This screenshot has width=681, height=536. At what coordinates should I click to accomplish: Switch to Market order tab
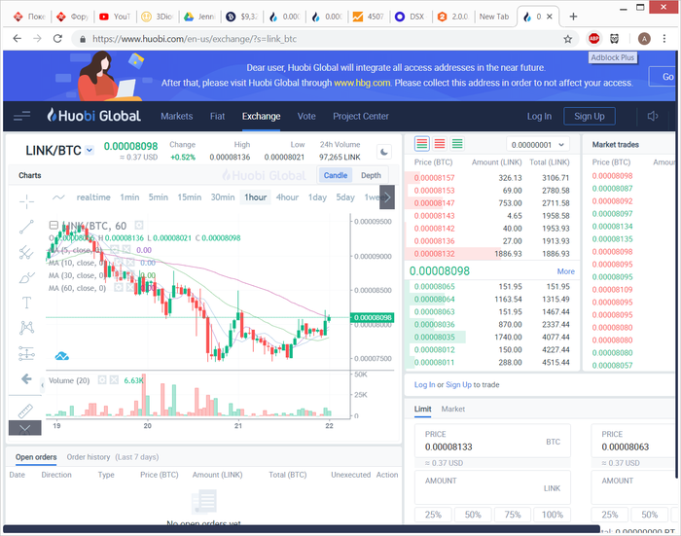click(x=453, y=409)
